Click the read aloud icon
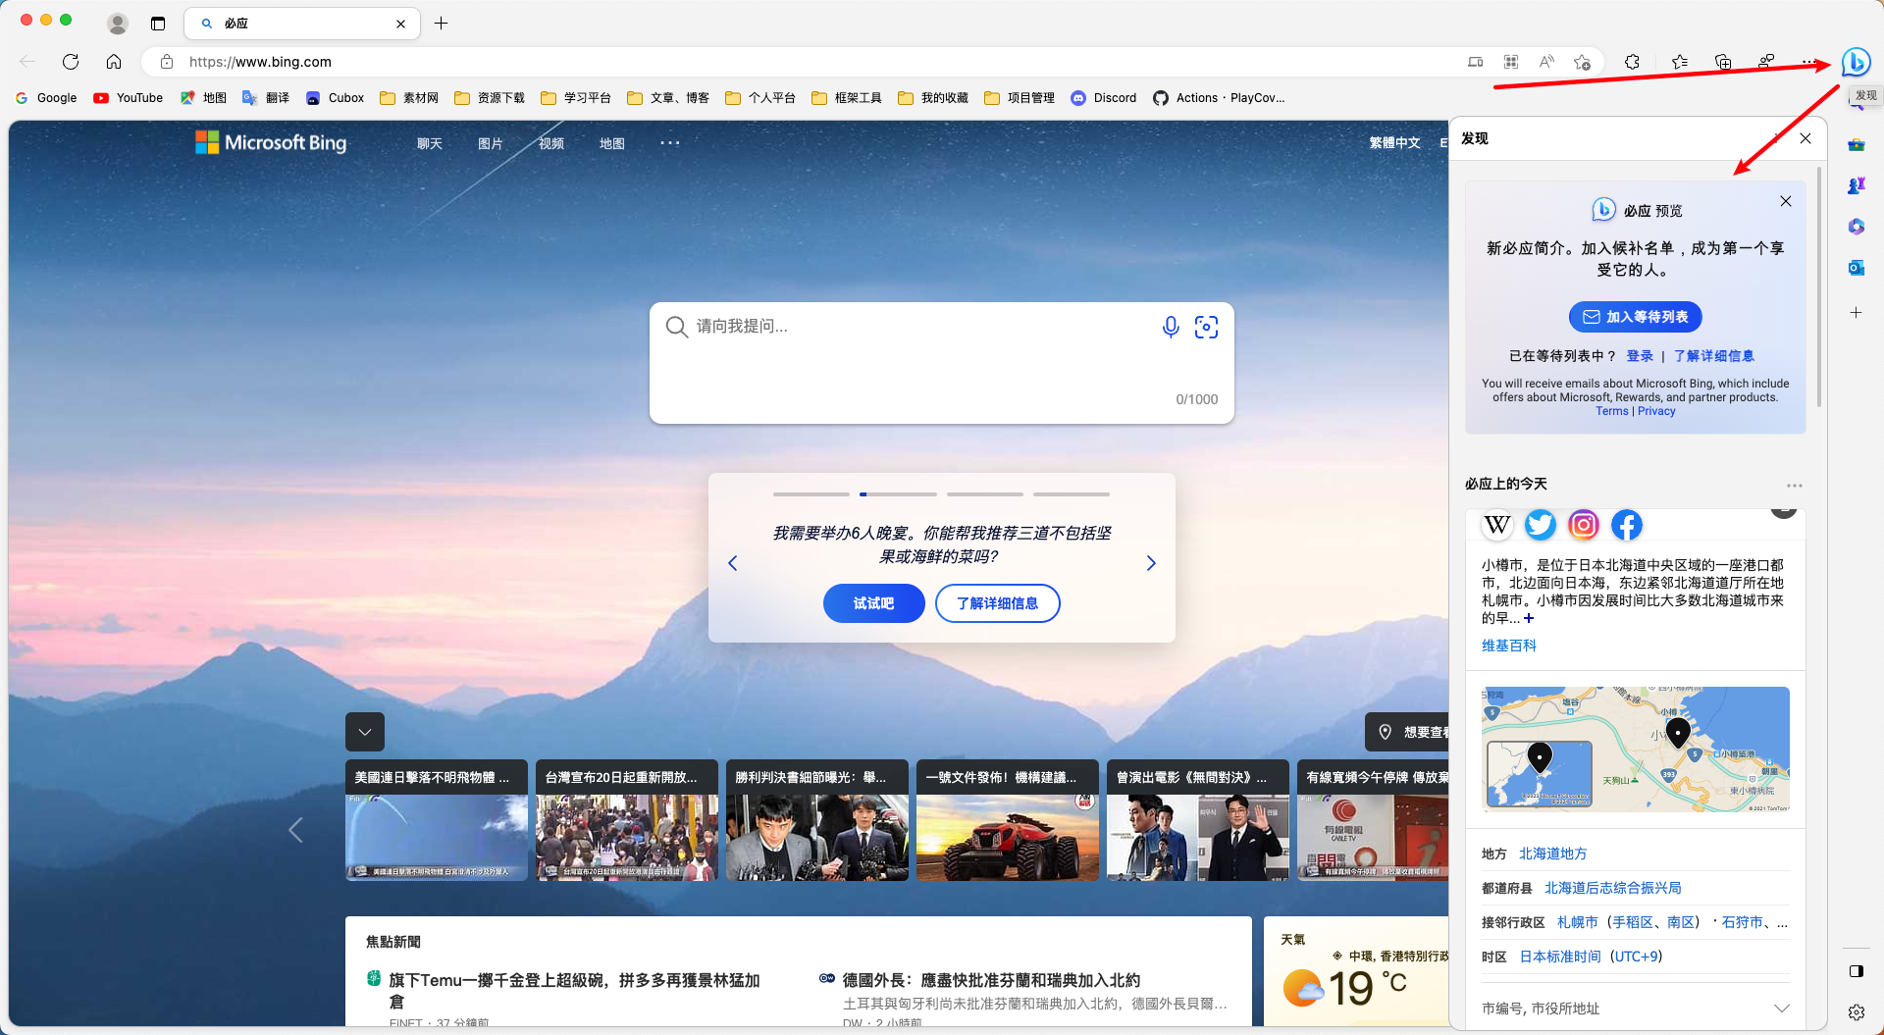This screenshot has width=1884, height=1035. point(1546,62)
